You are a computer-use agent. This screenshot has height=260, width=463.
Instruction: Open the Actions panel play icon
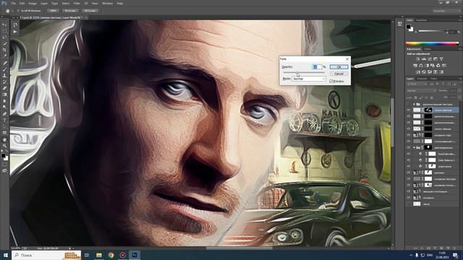(15, 32)
